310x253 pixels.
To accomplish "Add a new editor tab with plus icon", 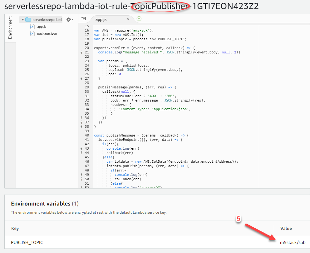I will pos(139,19).
